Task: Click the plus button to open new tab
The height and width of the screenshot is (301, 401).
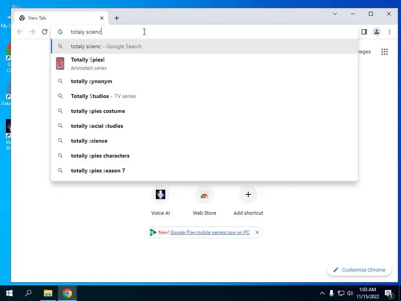Action: pos(117,18)
